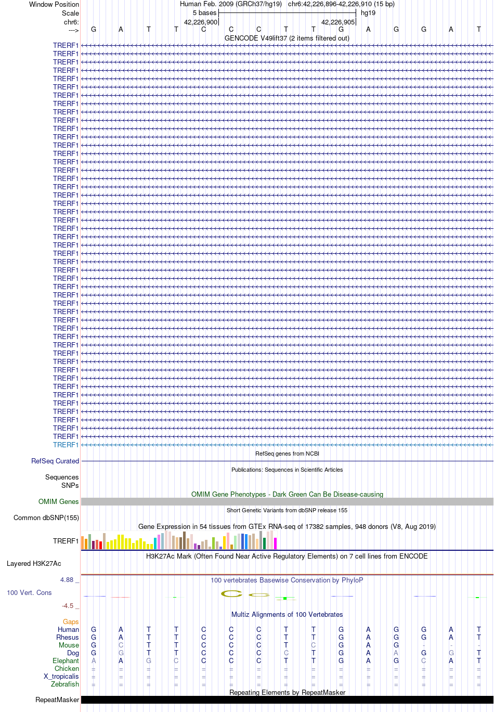Click the 5 bases scale text
The image size is (494, 712).
204,13
